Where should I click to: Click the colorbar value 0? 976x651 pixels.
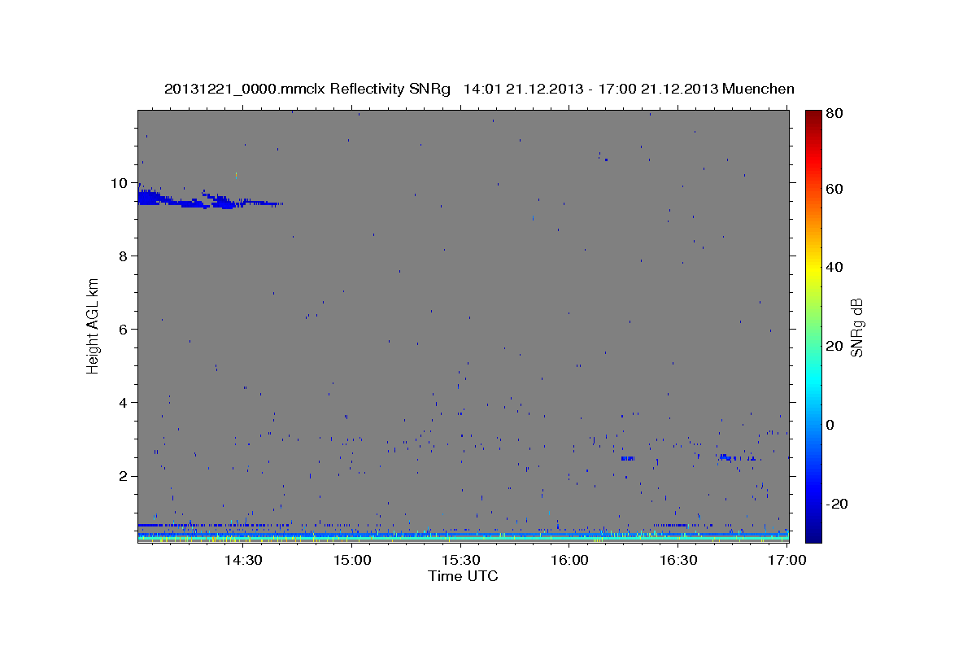point(830,425)
